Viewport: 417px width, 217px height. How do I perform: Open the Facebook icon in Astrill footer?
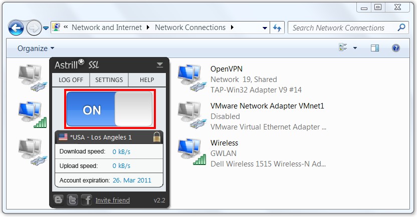(x=86, y=200)
